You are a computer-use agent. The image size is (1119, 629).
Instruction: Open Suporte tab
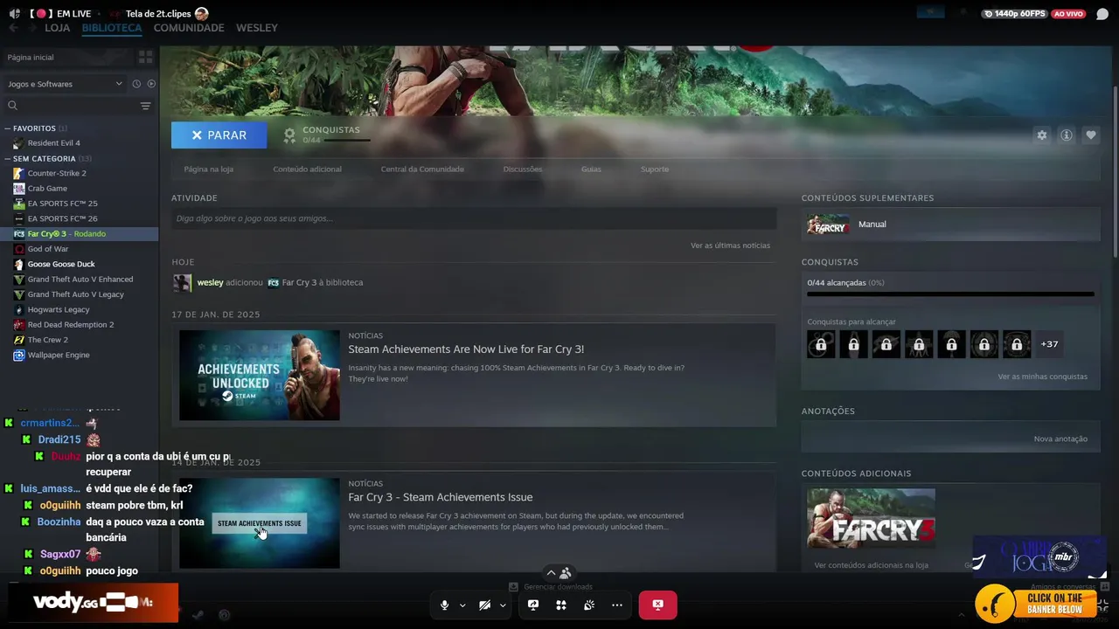tap(655, 169)
